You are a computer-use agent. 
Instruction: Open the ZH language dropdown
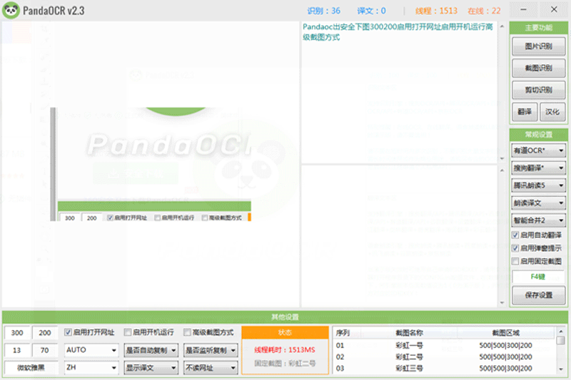coord(91,368)
